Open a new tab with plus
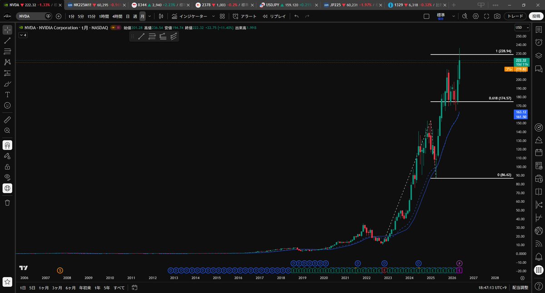This screenshot has width=545, height=293. tap(454, 5)
